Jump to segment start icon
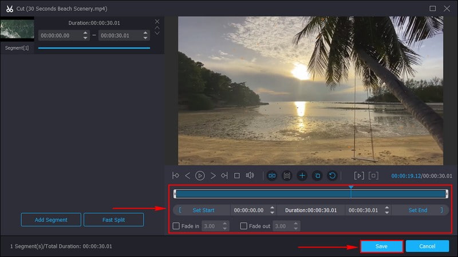The height and width of the screenshot is (257, 458). pos(176,176)
